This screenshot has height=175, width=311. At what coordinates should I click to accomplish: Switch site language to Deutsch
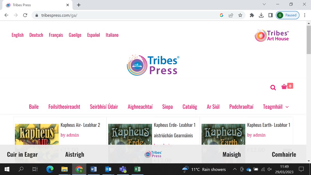point(36,35)
